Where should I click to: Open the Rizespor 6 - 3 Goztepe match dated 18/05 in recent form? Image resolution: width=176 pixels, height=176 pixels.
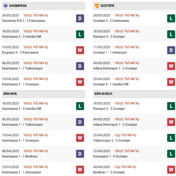[x=135, y=34]
